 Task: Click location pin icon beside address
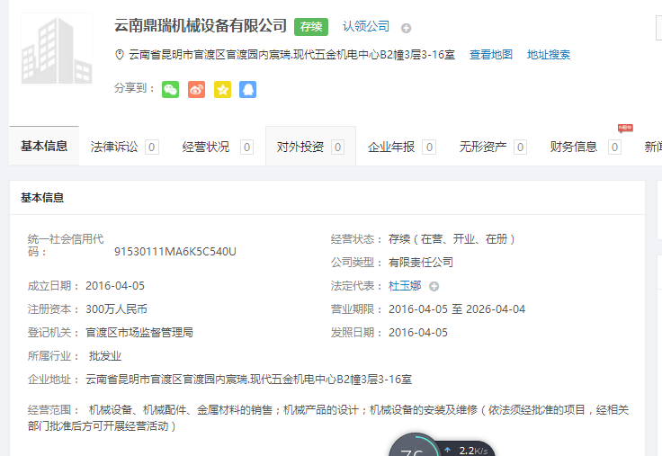pyautogui.click(x=120, y=55)
